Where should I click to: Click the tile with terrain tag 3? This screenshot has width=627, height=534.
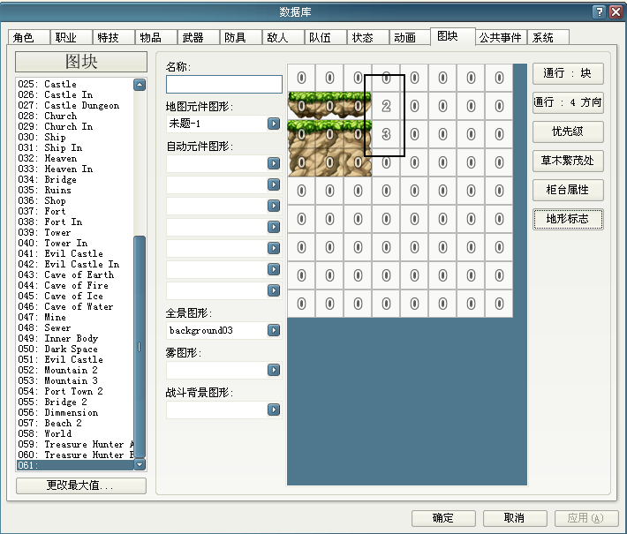point(386,134)
